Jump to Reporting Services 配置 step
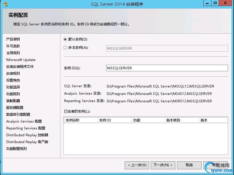Screen dimensions: 234x175 pyautogui.click(x=26, y=128)
